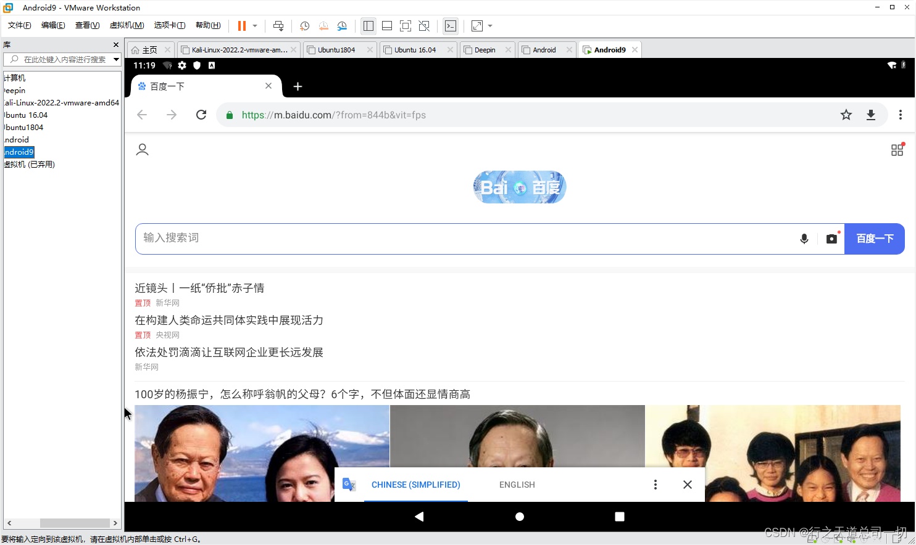
Task: Select 虚拟机 (已弃用) in the library
Action: click(29, 165)
